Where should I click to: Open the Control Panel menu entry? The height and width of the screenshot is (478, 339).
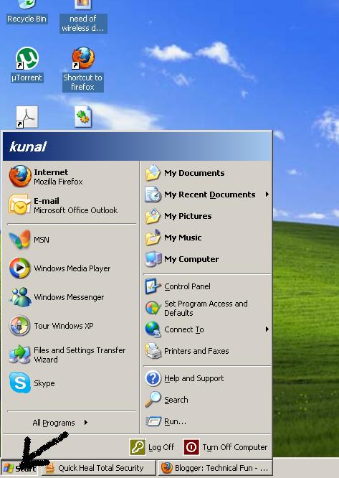pyautogui.click(x=207, y=286)
